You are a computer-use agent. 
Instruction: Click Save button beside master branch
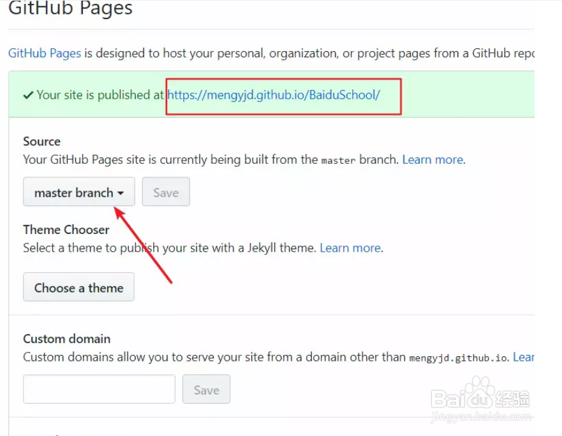coord(166,192)
